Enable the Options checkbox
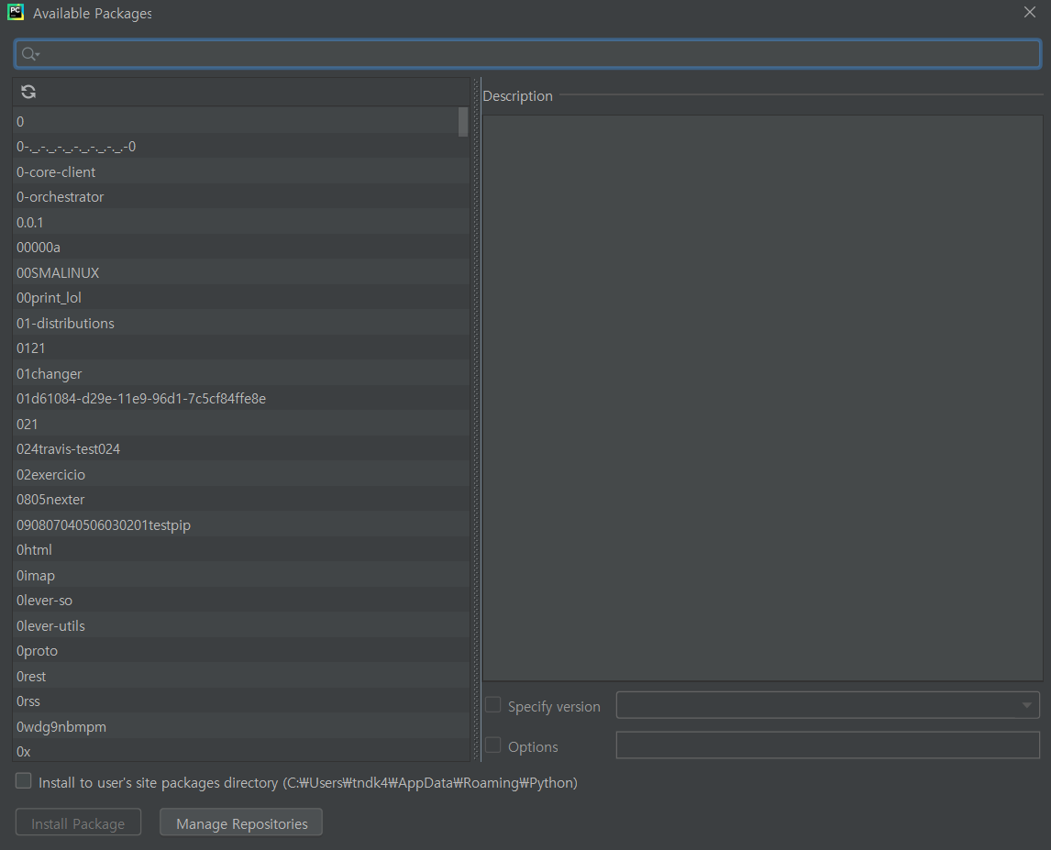The width and height of the screenshot is (1051, 850). (492, 745)
